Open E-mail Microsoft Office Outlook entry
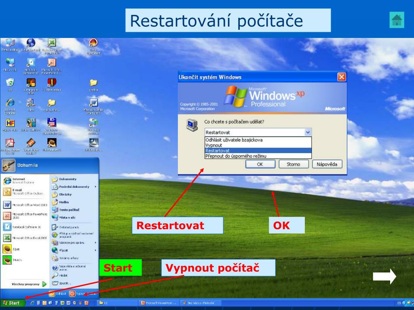Screen dimensions: 414x310 coord(23,192)
